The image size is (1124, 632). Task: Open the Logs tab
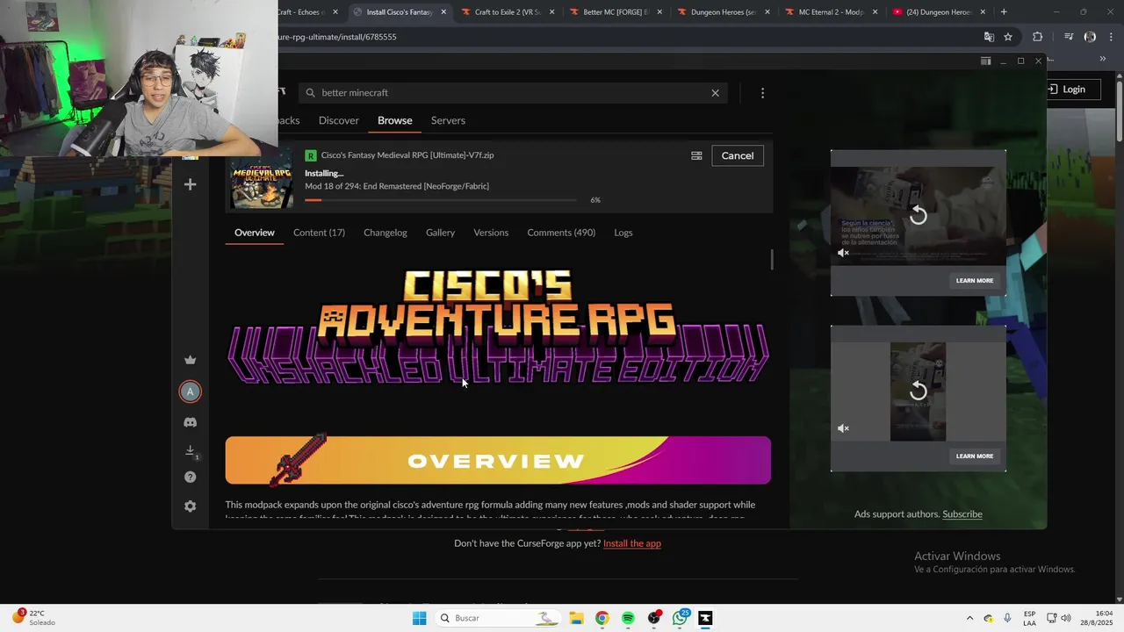(x=623, y=233)
